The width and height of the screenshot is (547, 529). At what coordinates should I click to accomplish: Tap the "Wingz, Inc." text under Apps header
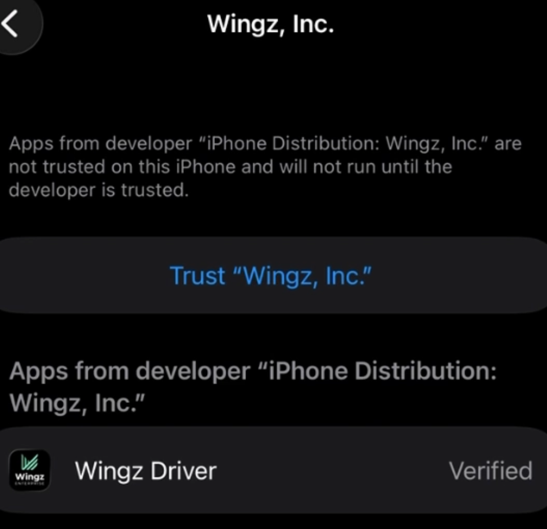pos(77,403)
